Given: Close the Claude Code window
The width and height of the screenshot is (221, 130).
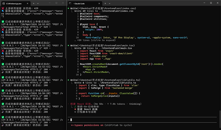Looking at the screenshot, I should click(x=217, y=3).
